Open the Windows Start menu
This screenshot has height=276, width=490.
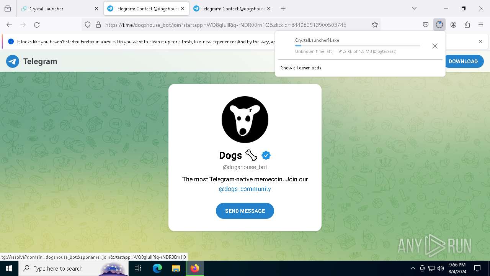coord(9,268)
